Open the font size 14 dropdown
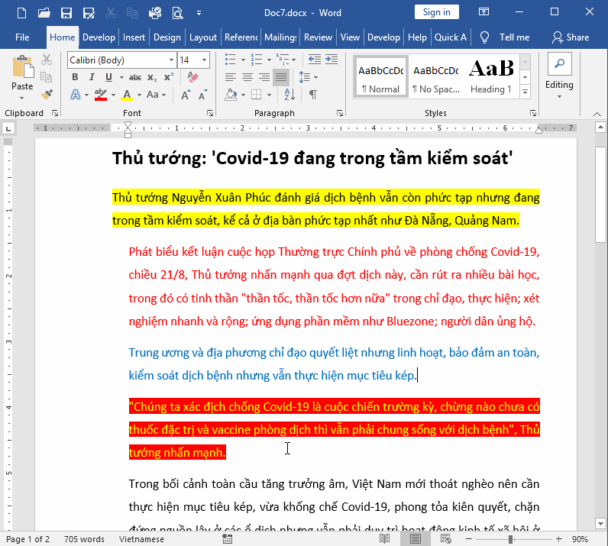This screenshot has height=546, width=608. (204, 60)
